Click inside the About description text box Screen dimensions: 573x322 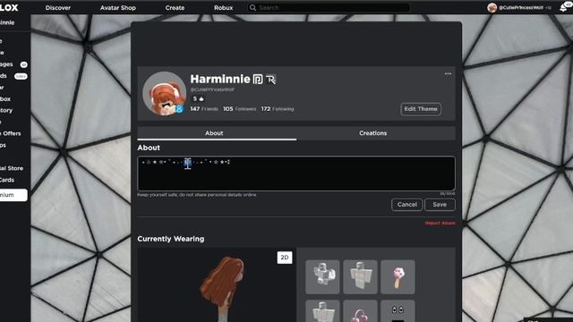(296, 174)
